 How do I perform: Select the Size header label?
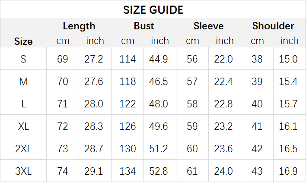click(x=23, y=41)
